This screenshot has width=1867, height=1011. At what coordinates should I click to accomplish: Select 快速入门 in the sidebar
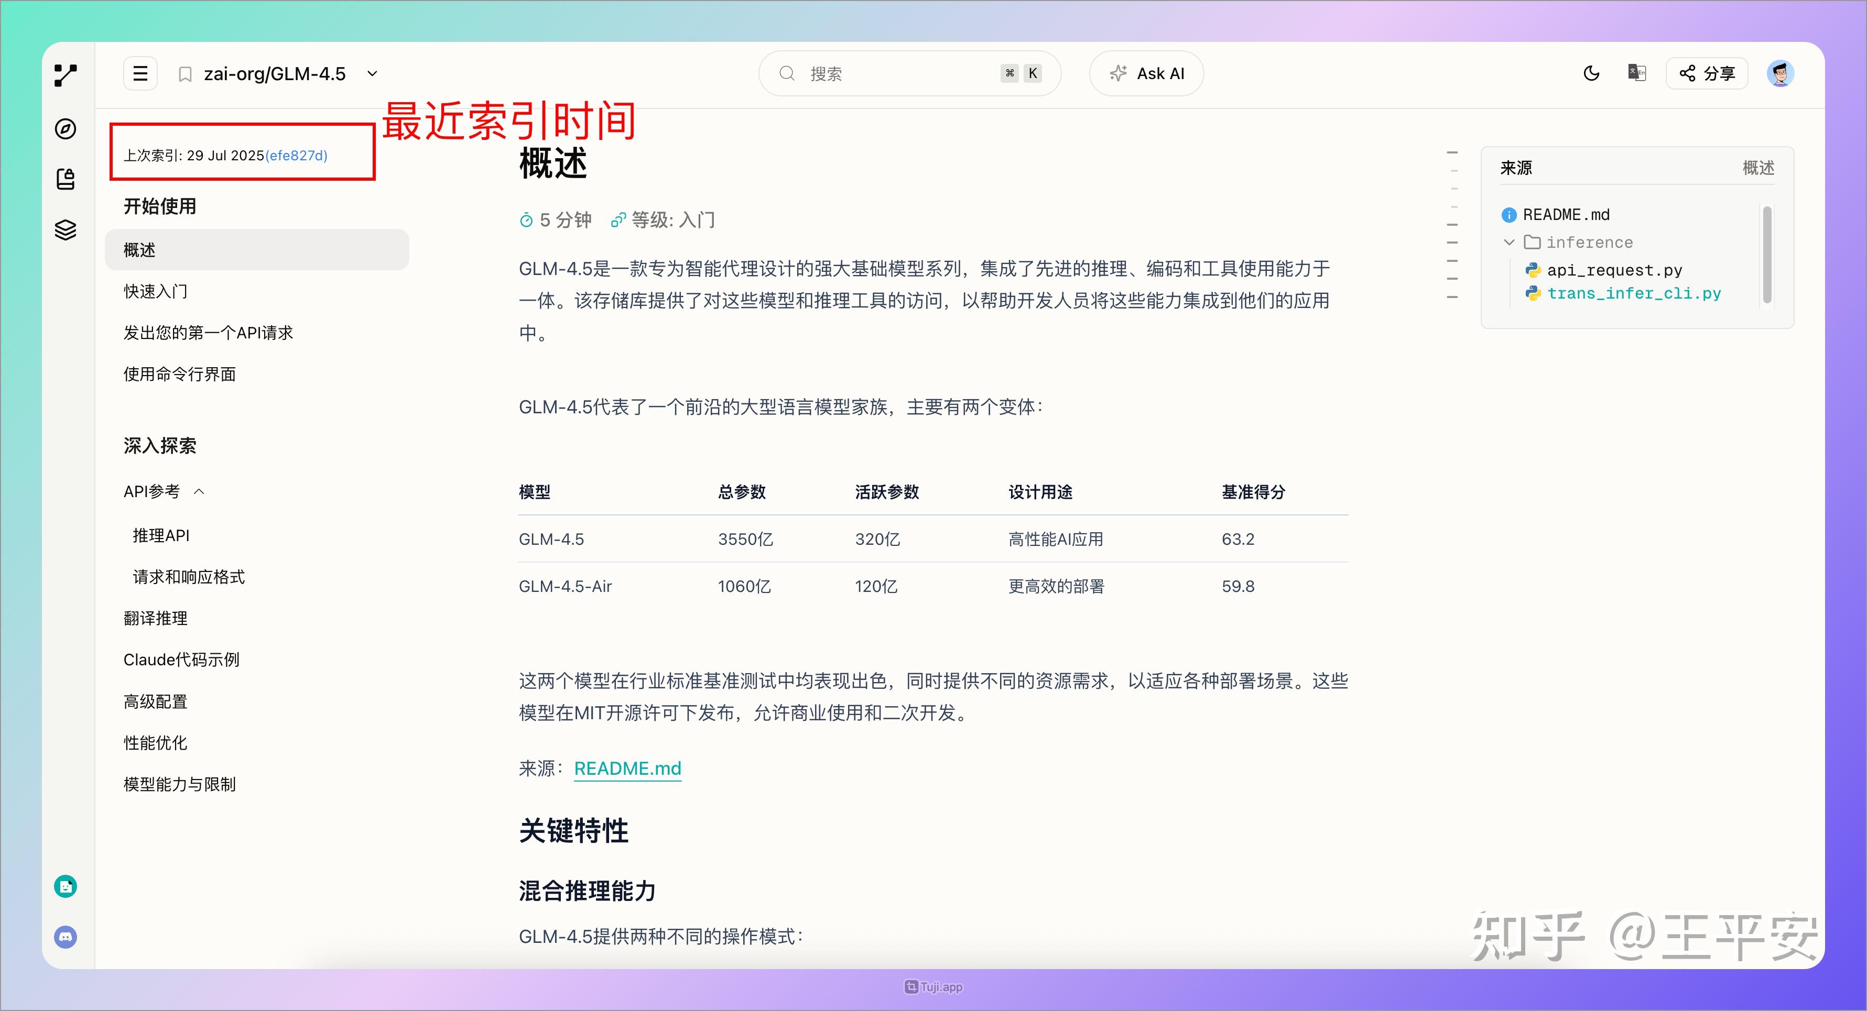point(156,291)
